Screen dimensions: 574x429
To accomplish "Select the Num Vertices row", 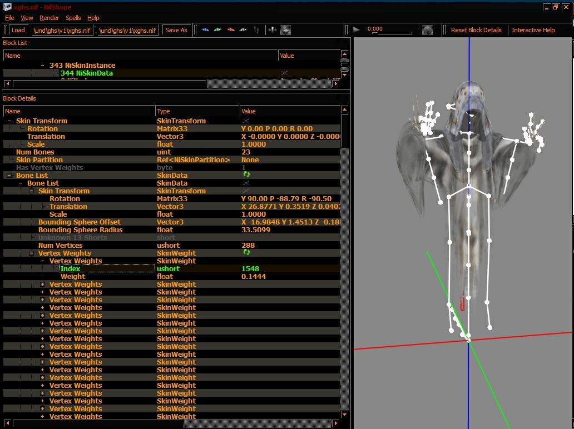I will (x=172, y=246).
